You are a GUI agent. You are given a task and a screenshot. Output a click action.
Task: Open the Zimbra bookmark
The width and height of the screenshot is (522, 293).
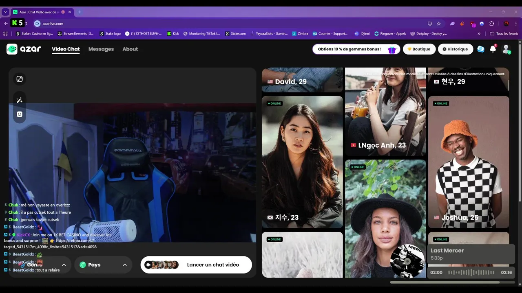coord(300,34)
